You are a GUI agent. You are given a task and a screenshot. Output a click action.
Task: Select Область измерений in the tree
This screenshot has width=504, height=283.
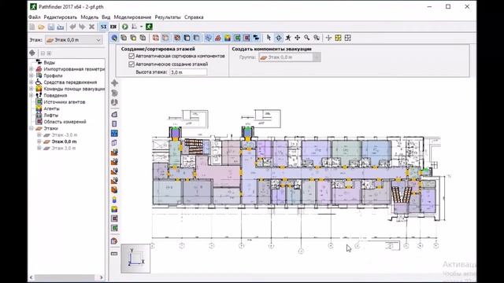pyautogui.click(x=65, y=122)
